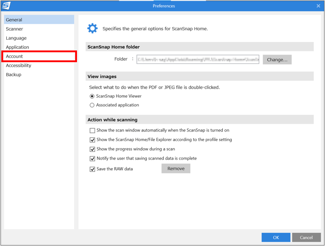Uncheck Show the progress window during scan
Screen dimensions: 325x246
[x=92, y=149]
